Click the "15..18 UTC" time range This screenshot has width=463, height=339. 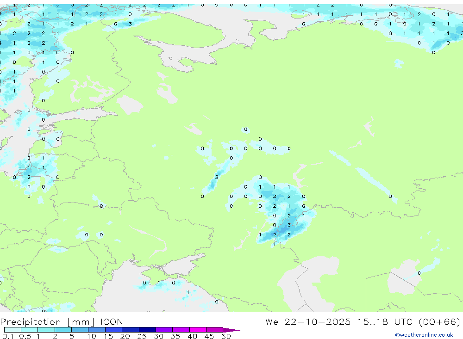(385, 321)
